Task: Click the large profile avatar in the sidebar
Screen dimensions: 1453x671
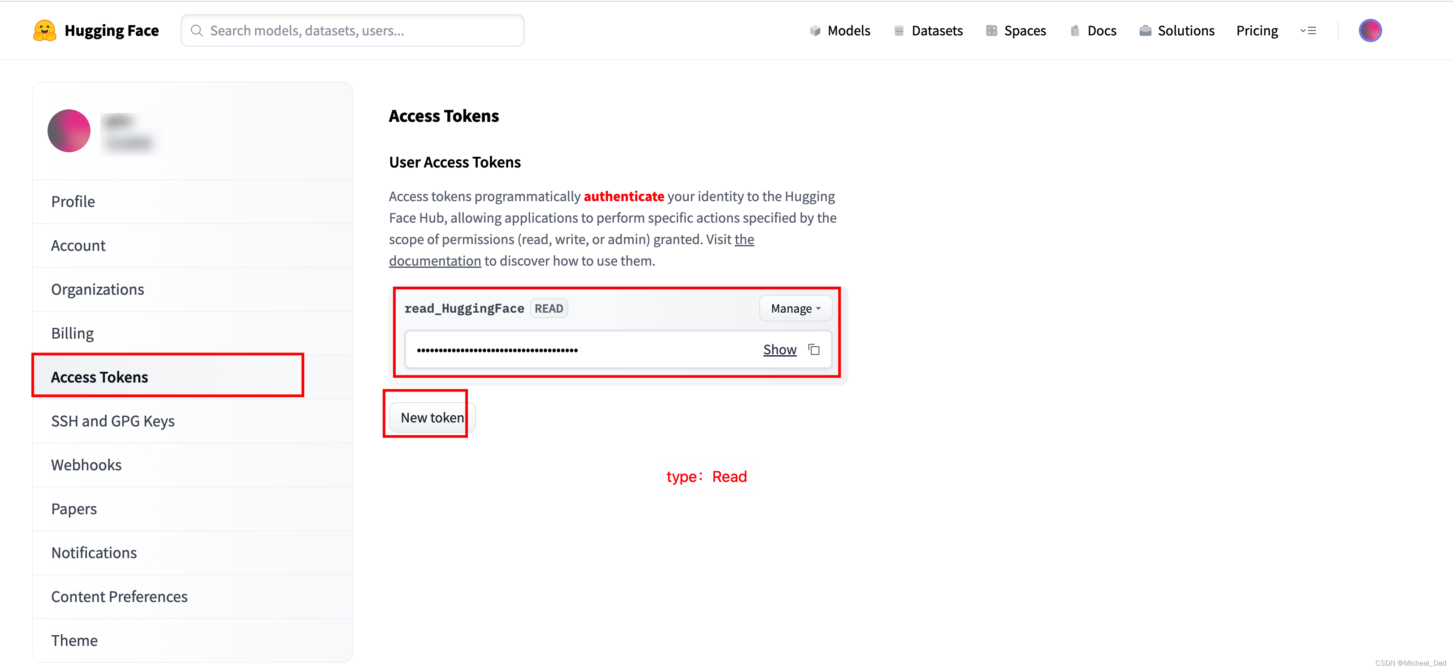Action: [x=69, y=131]
